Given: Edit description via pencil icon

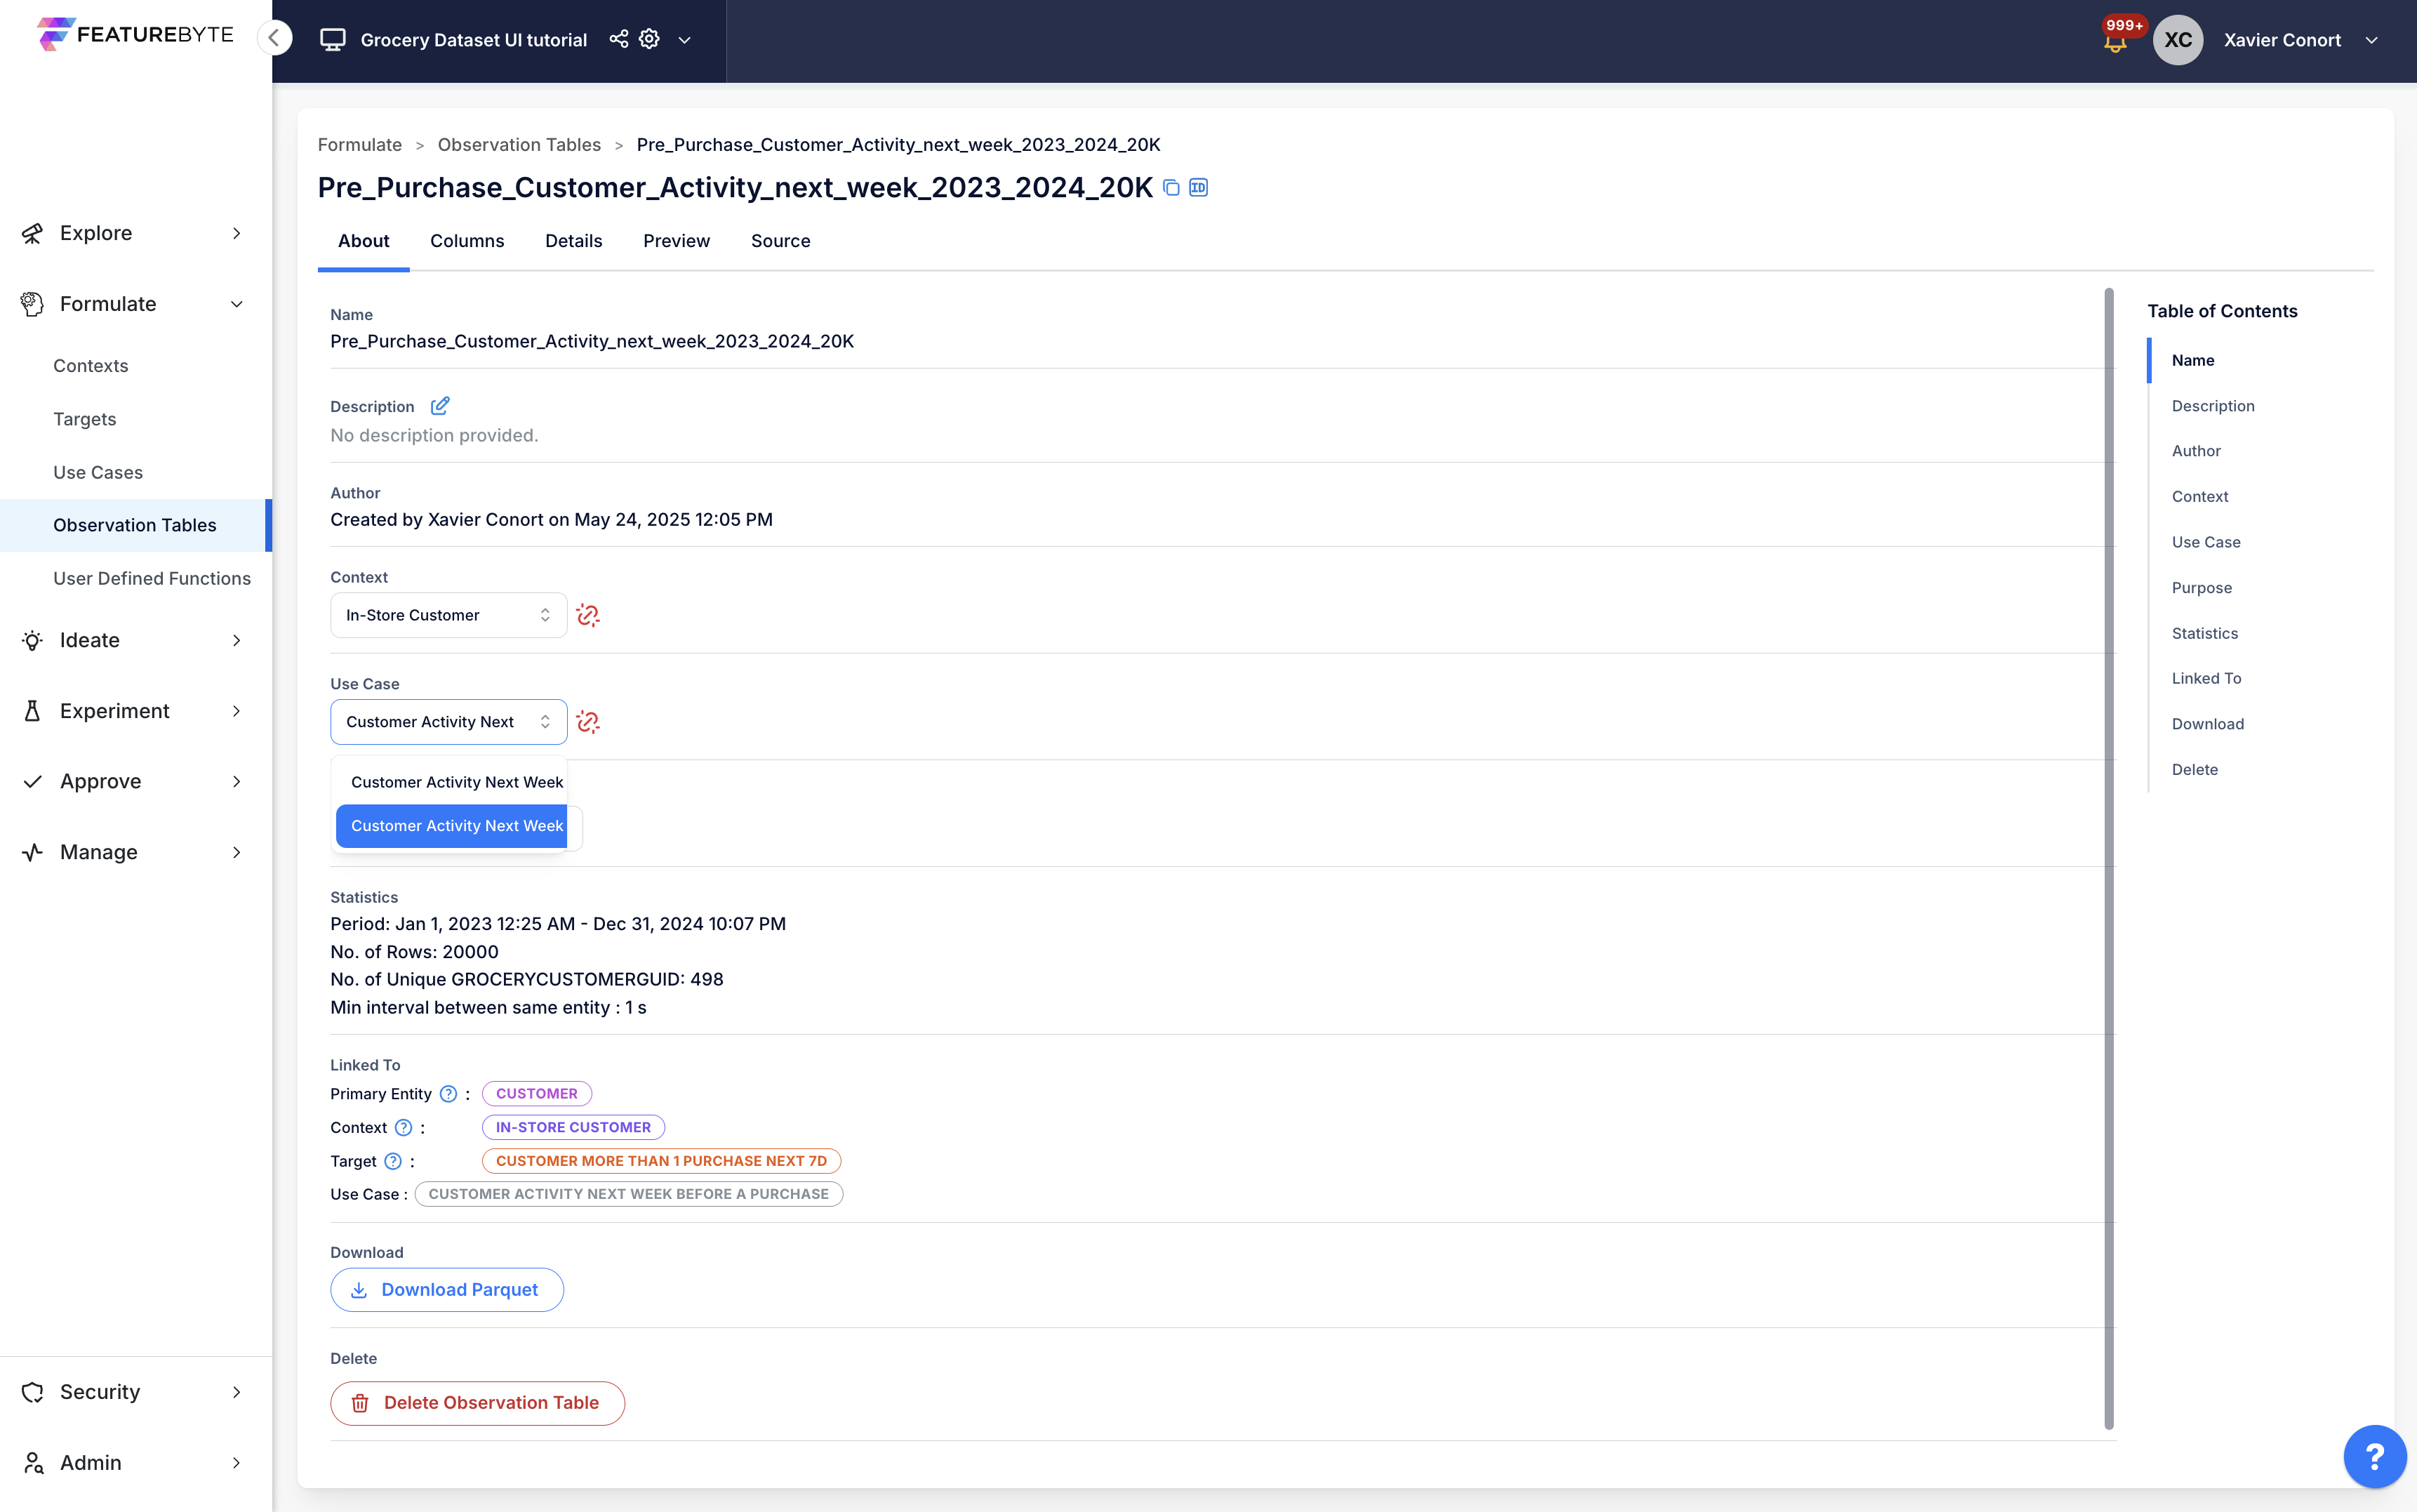Looking at the screenshot, I should [x=440, y=406].
